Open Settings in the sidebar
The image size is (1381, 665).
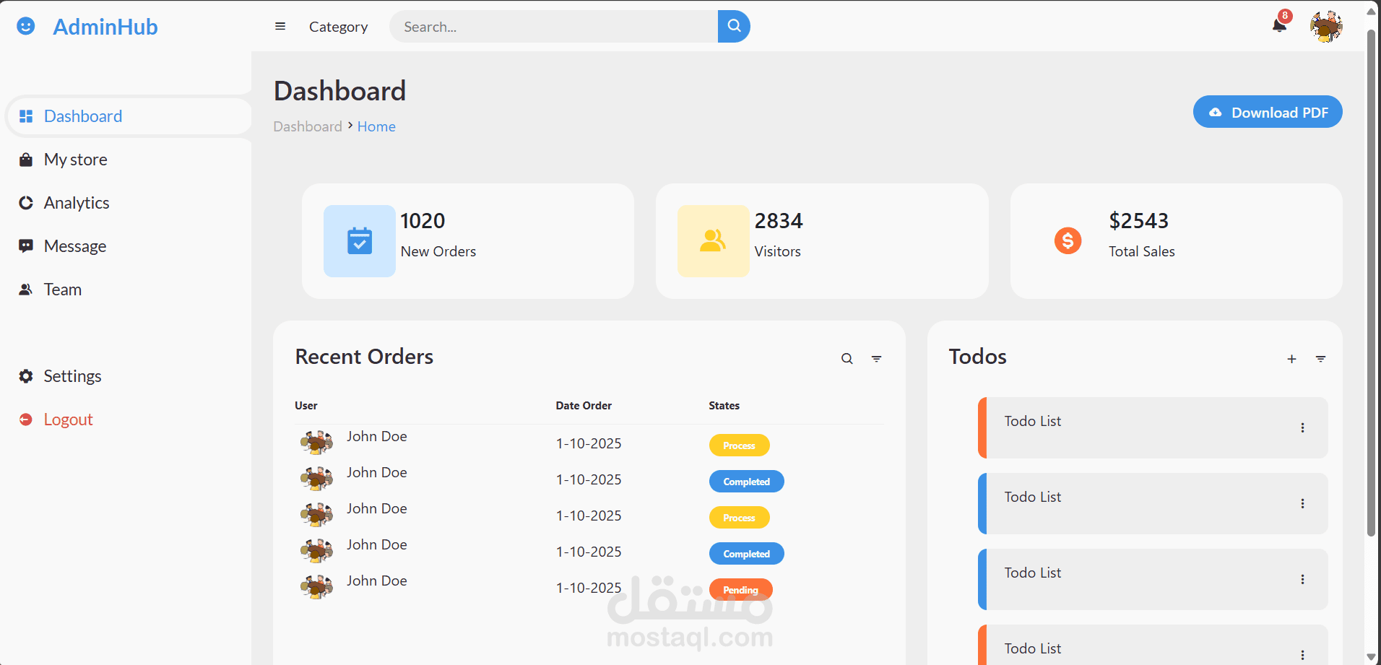129,376
